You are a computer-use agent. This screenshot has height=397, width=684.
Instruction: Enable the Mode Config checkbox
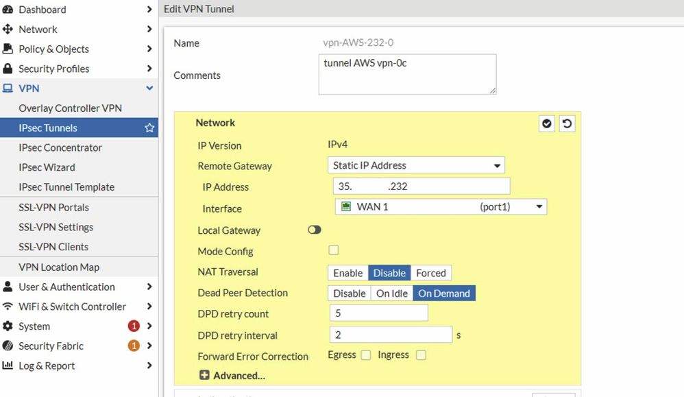[x=334, y=250]
